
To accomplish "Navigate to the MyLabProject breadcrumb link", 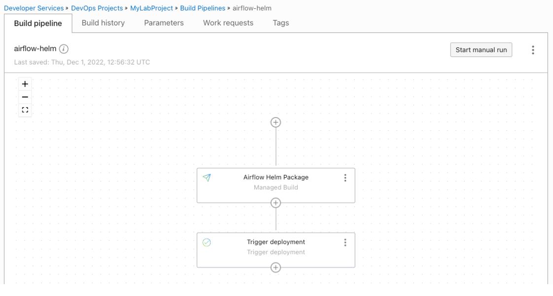I will (x=151, y=8).
